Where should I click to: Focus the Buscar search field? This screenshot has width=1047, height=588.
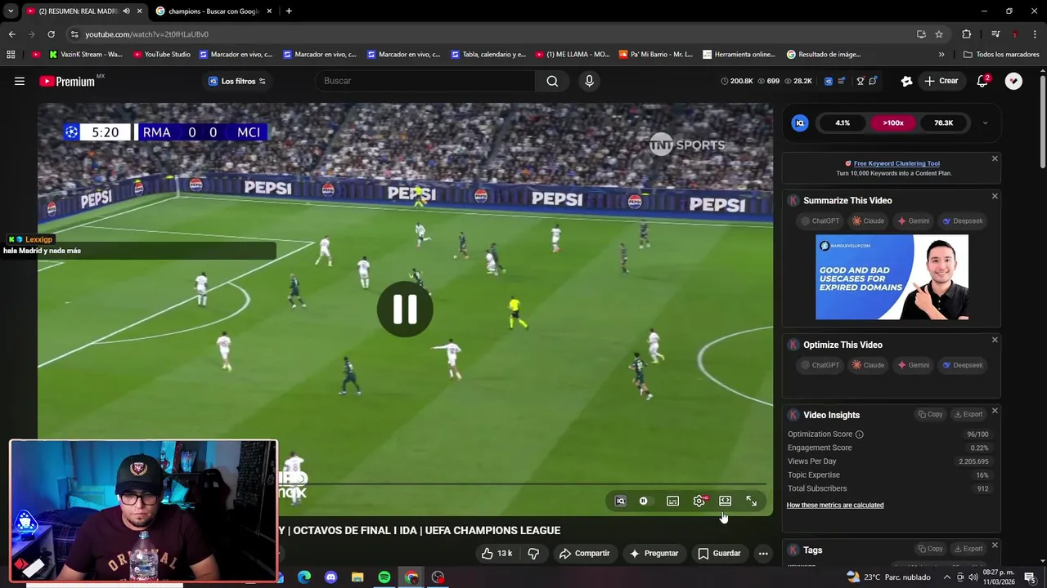[425, 81]
